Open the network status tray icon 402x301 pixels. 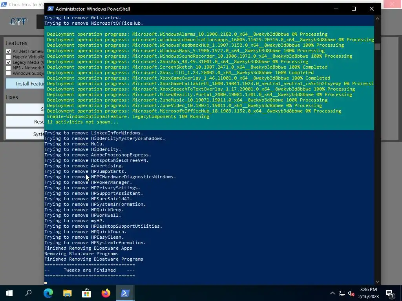point(342,293)
